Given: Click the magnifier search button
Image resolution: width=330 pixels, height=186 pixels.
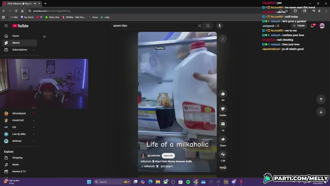Looking at the screenshot, I should click(208, 26).
